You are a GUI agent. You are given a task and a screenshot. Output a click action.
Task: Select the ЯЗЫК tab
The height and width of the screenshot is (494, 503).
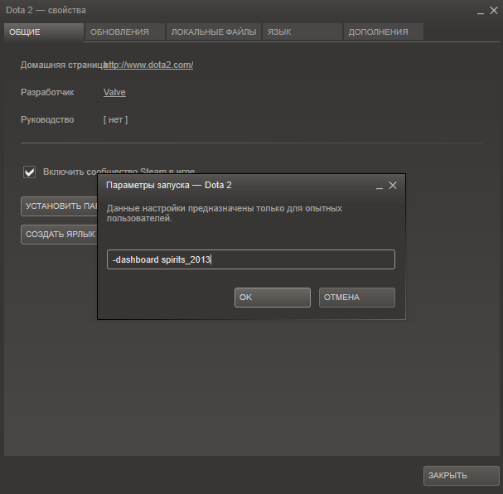point(302,31)
